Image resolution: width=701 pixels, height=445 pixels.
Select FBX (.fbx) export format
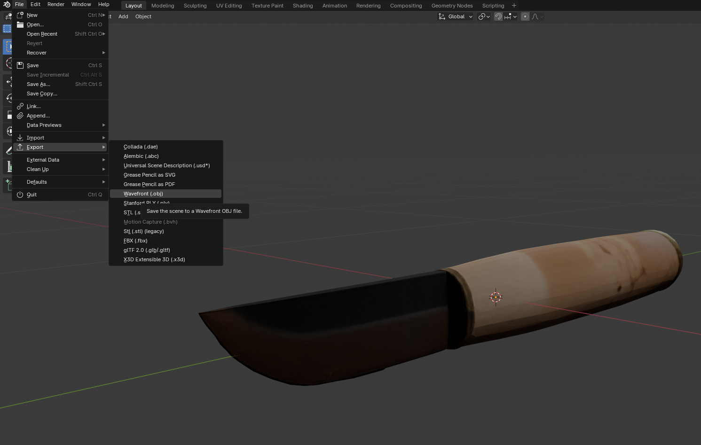pos(135,241)
